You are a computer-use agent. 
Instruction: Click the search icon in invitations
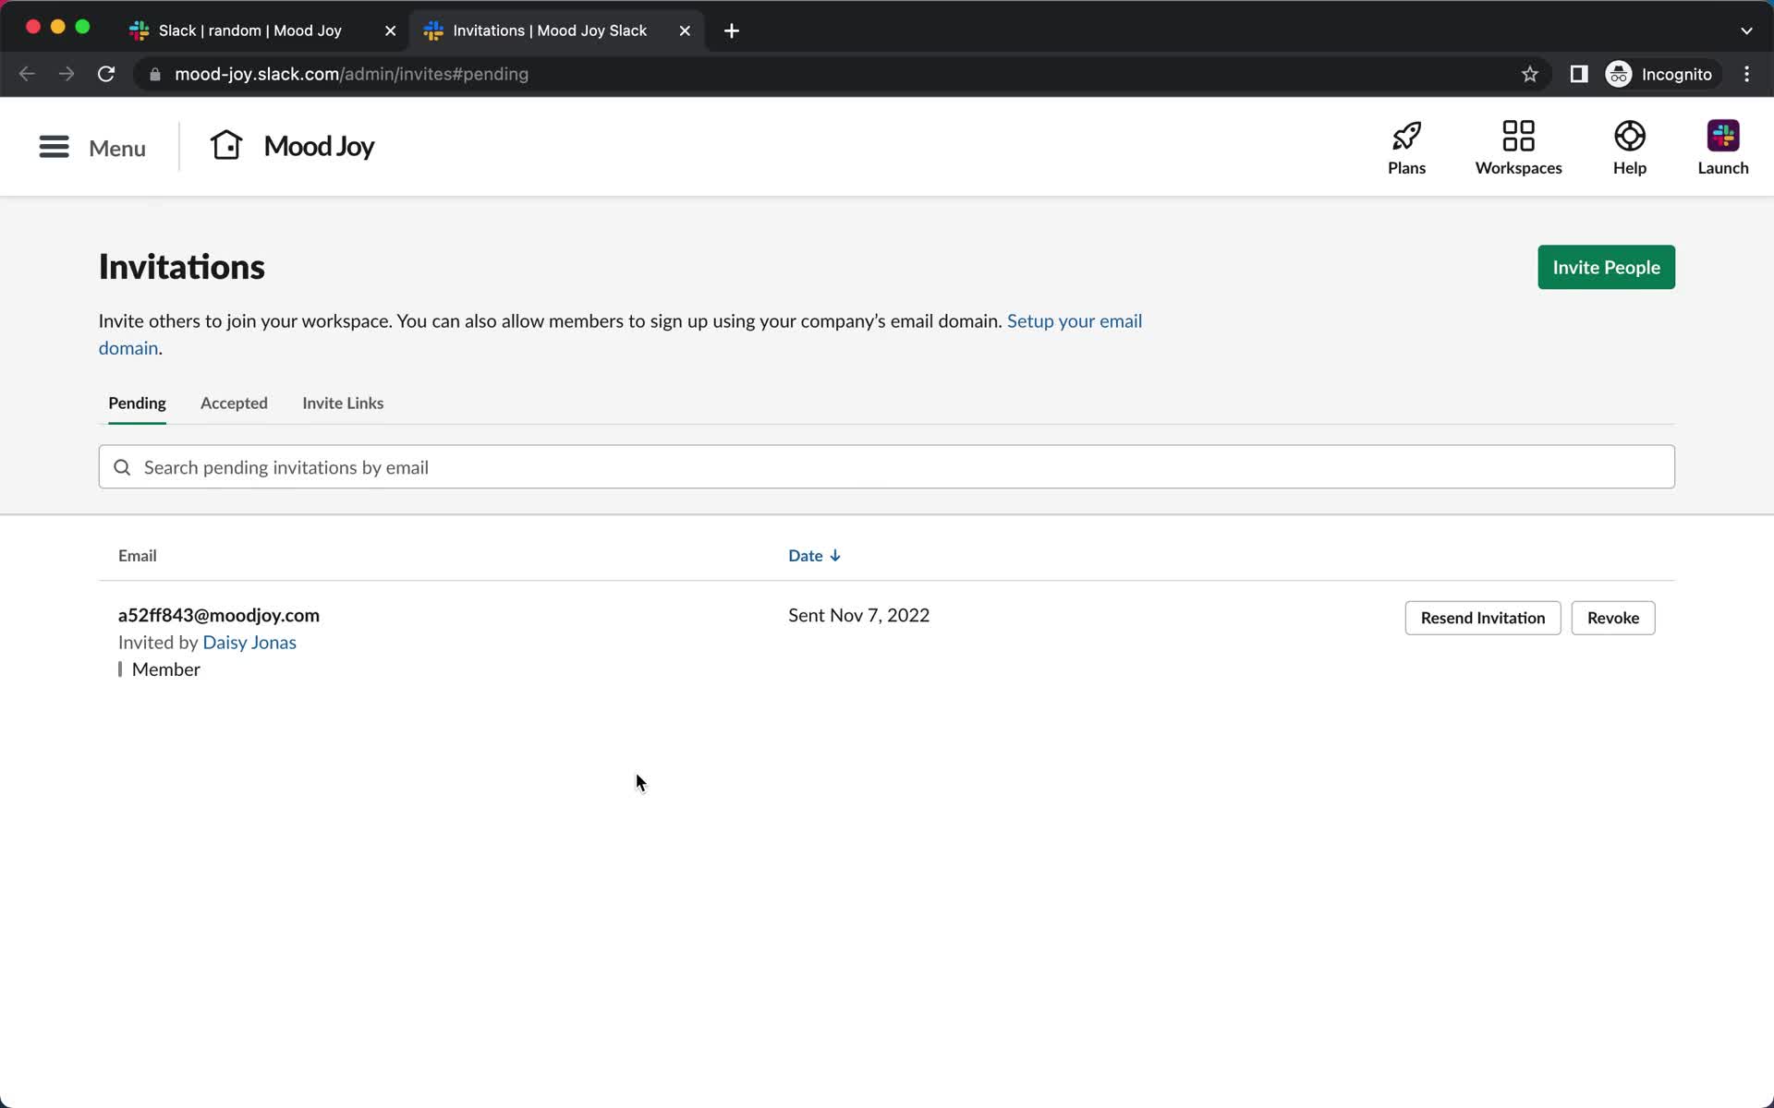[123, 466]
